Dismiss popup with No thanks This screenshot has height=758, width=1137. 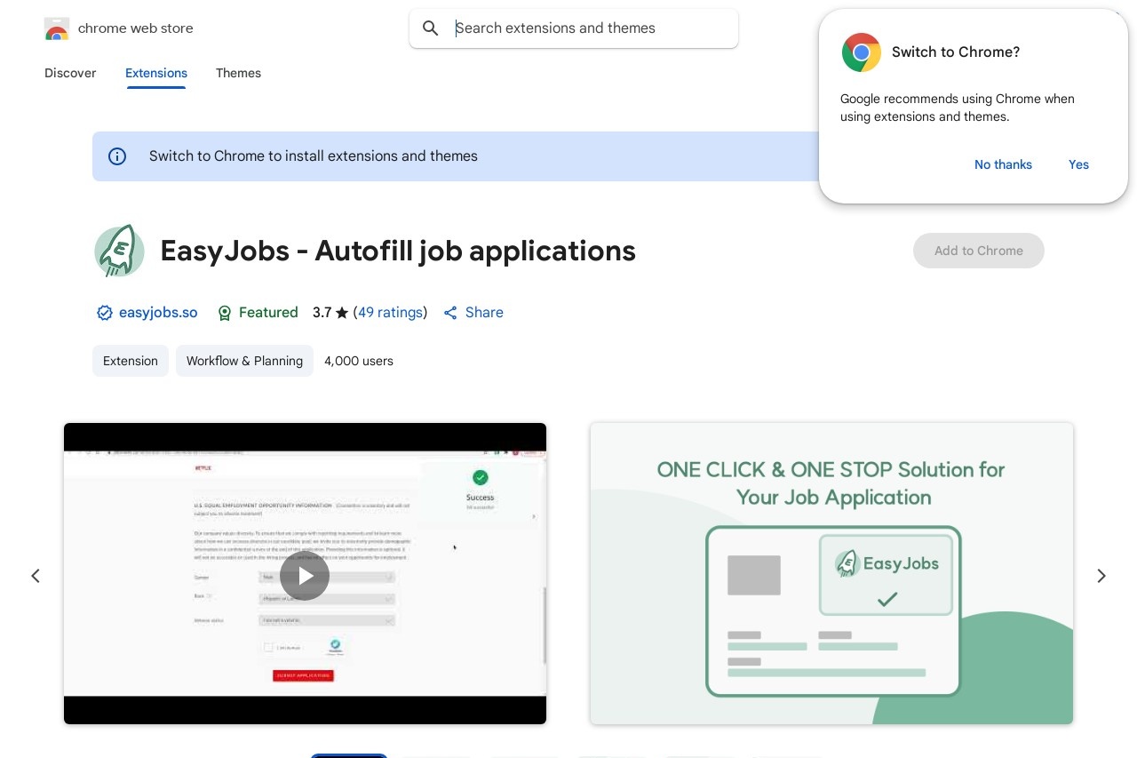(1003, 164)
